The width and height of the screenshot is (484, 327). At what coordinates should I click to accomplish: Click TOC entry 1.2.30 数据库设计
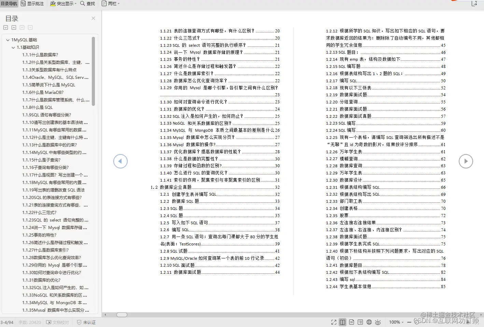coord(386,180)
